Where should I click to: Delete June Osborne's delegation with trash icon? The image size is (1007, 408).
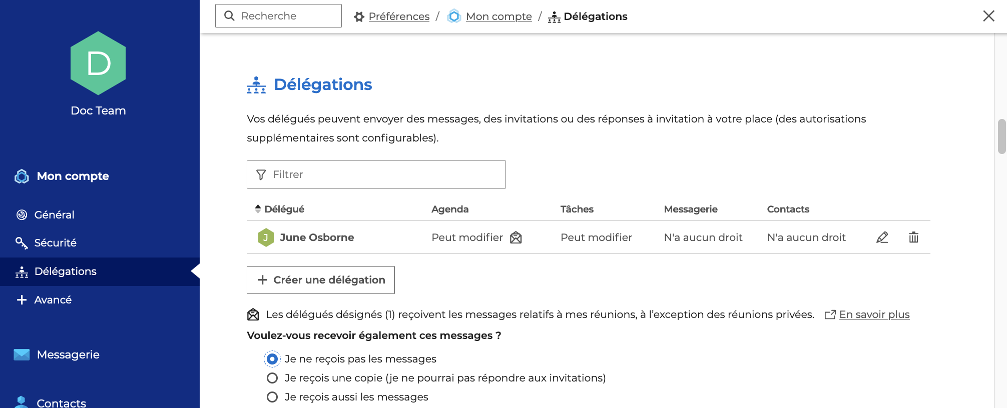[913, 237]
